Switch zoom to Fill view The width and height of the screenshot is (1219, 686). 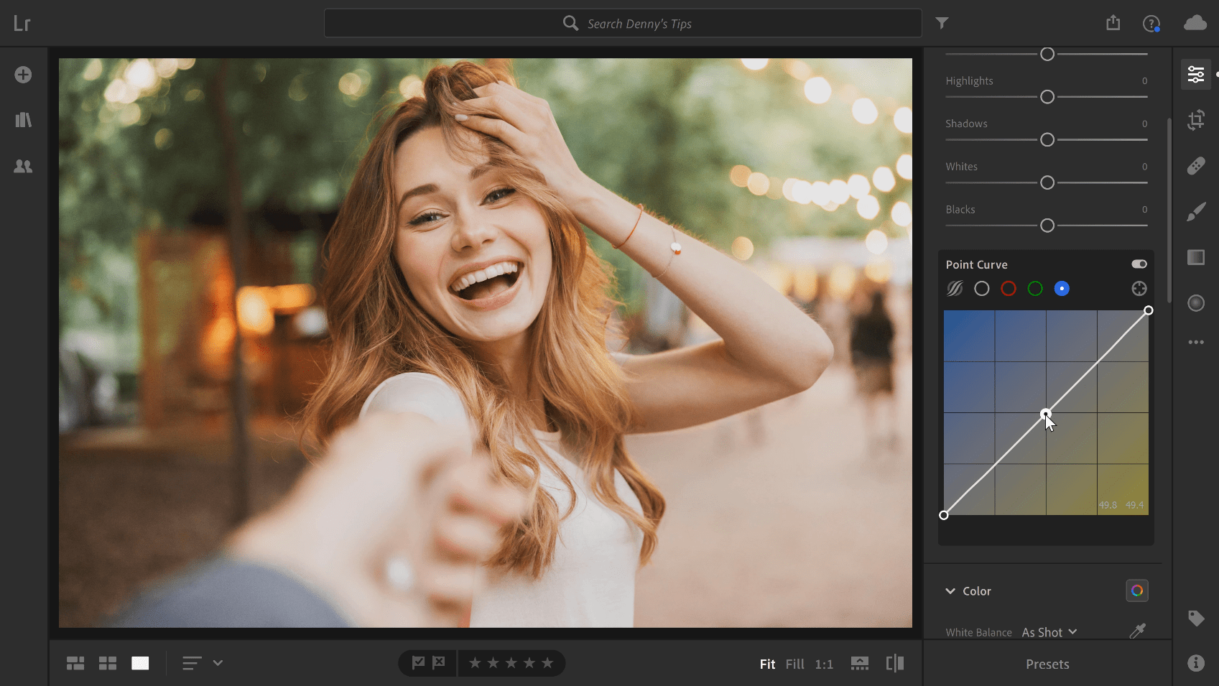point(794,664)
